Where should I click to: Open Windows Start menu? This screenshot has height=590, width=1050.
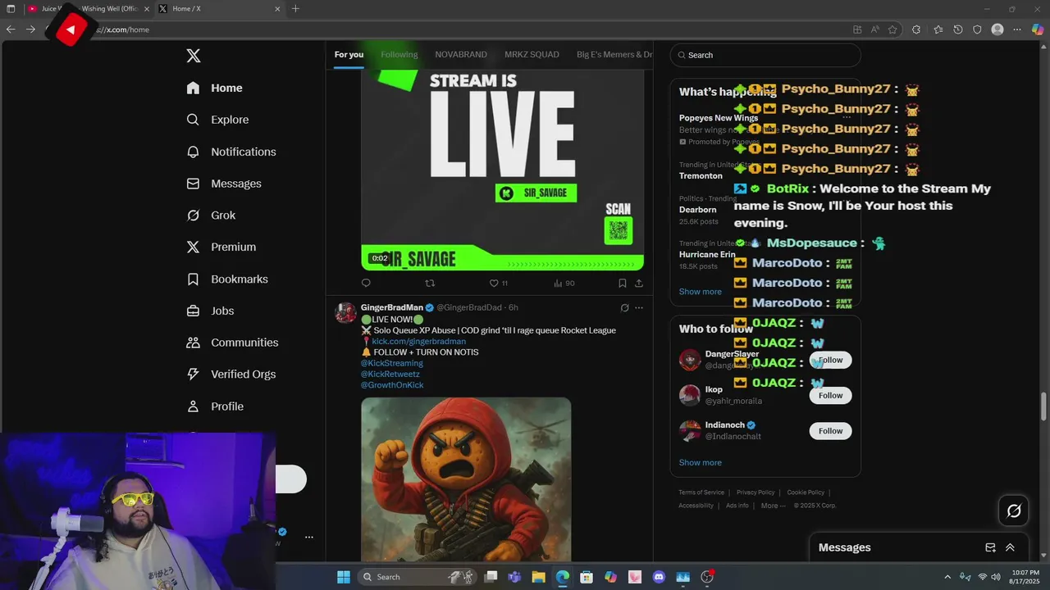click(344, 577)
